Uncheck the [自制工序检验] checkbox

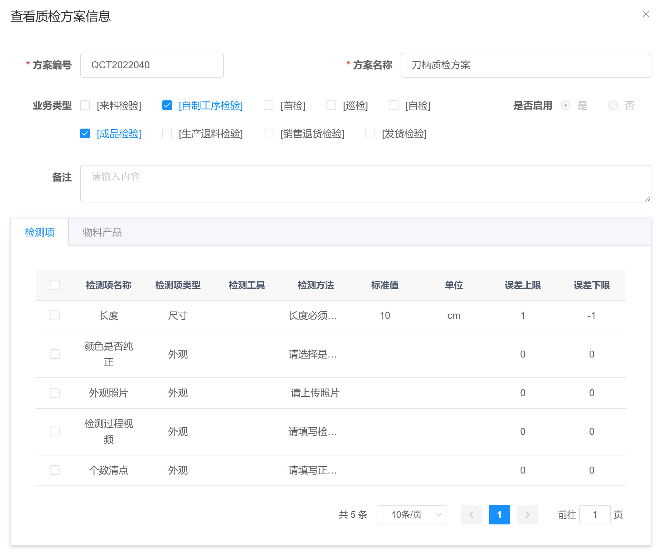(x=167, y=105)
